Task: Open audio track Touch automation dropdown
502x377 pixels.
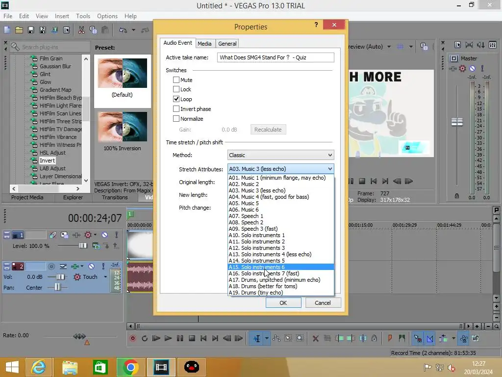Action: click(105, 277)
